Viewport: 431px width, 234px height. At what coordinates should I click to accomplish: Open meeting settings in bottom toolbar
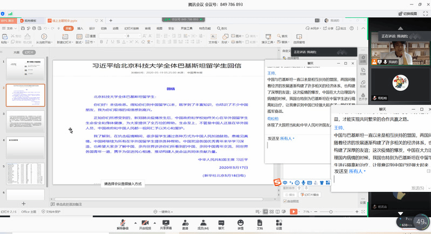point(279,225)
